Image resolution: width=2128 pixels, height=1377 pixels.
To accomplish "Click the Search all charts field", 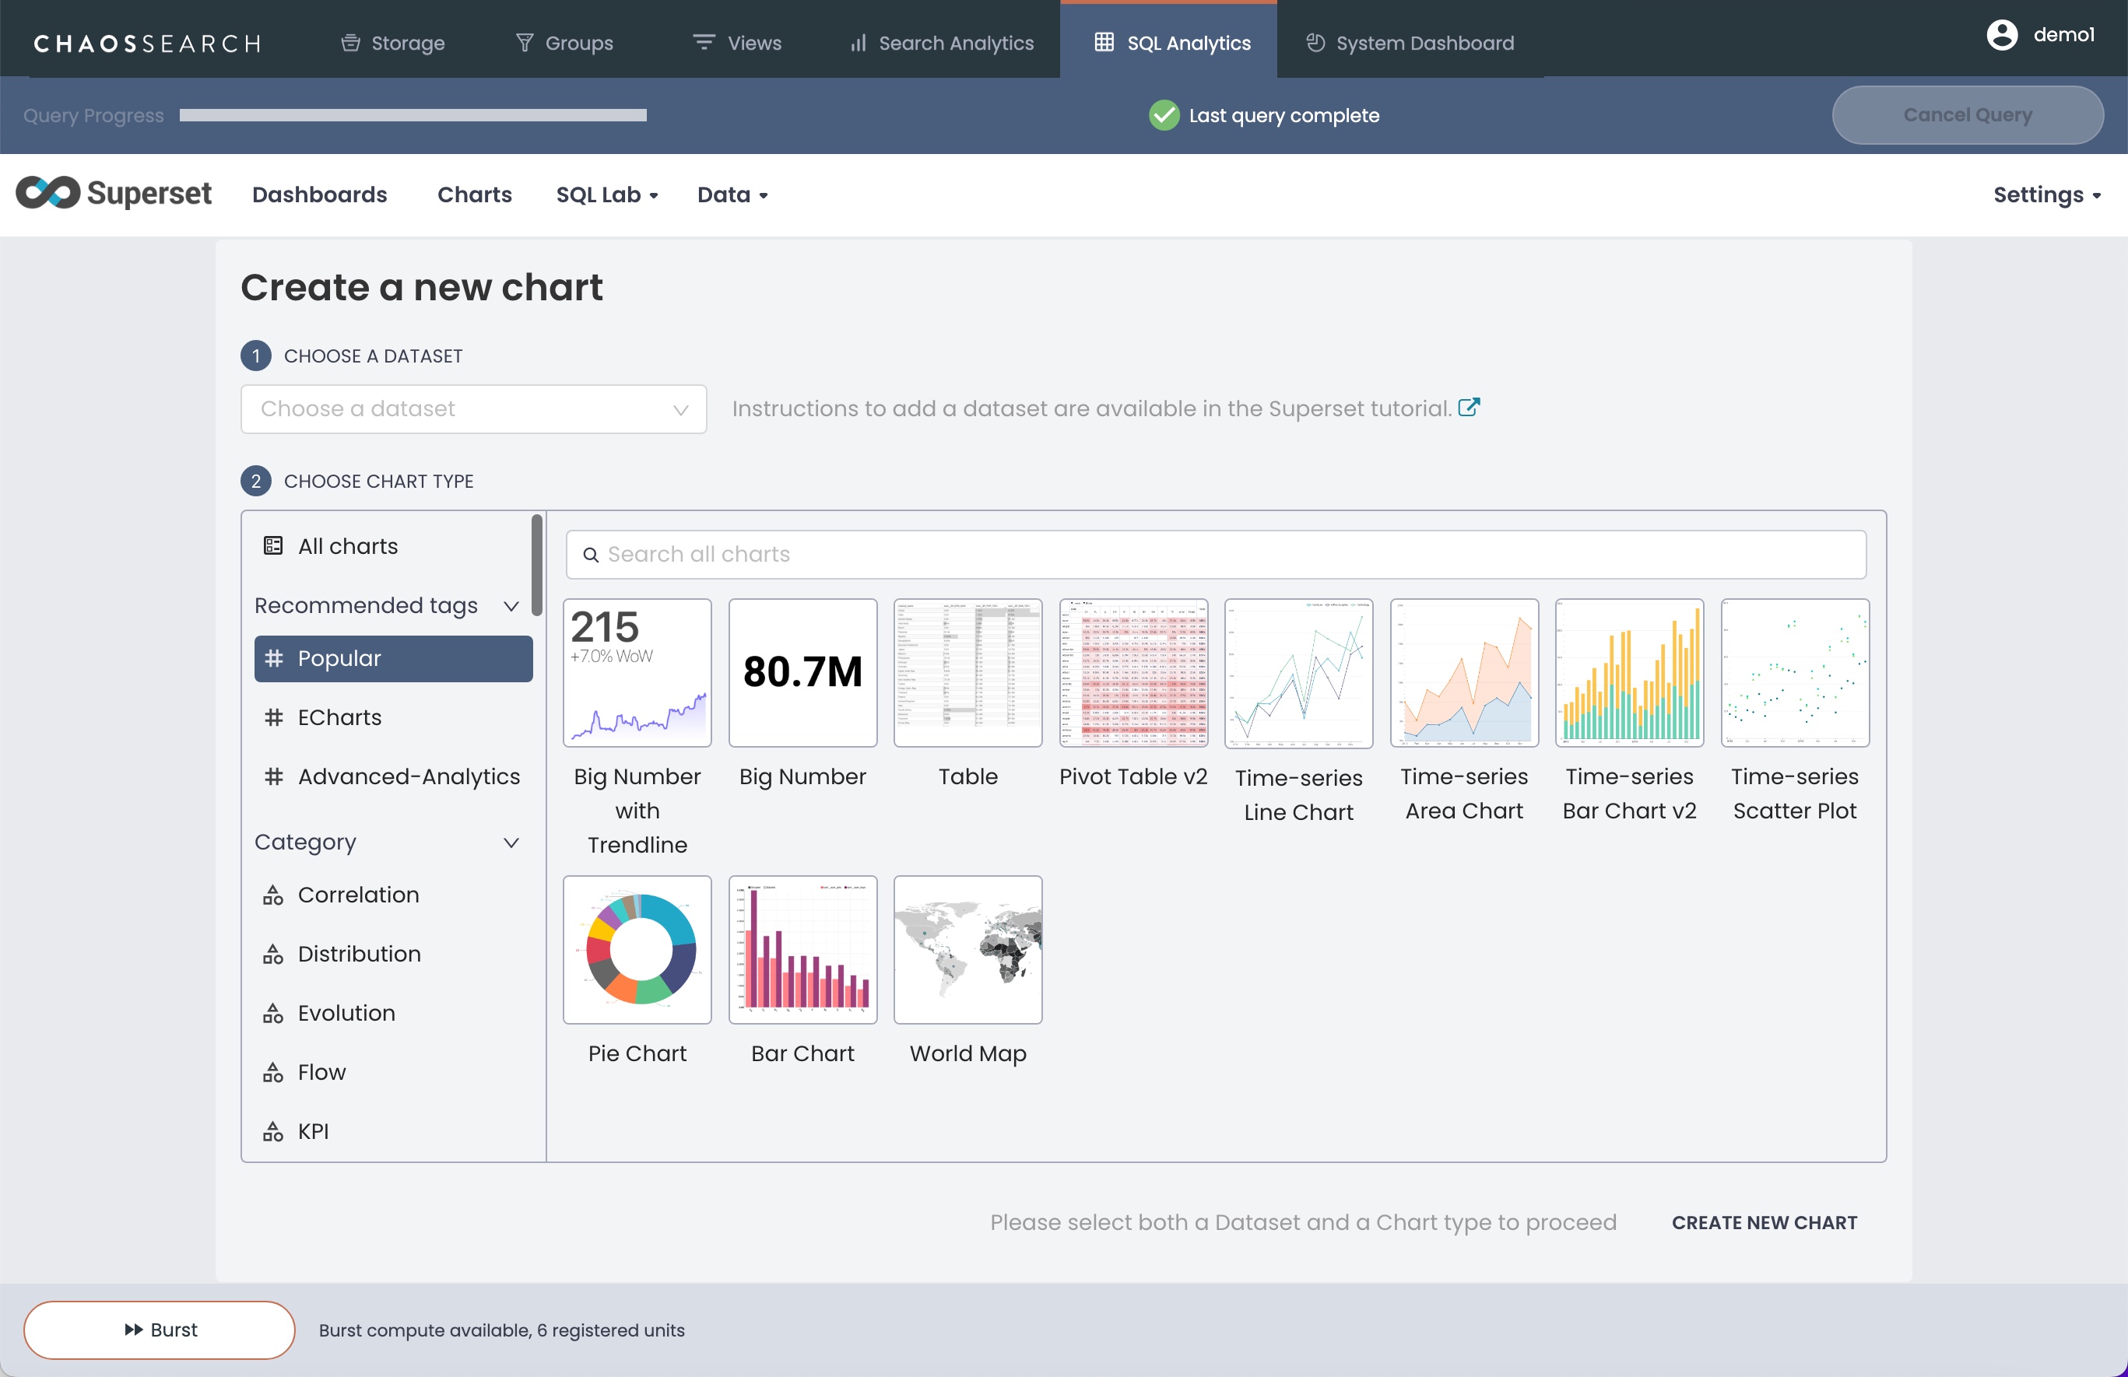I will coord(1216,554).
